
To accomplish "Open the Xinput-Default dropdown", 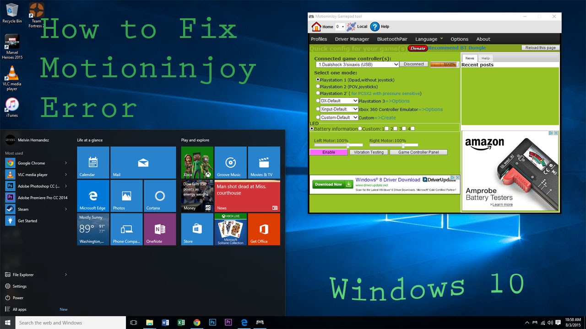I will [339, 109].
